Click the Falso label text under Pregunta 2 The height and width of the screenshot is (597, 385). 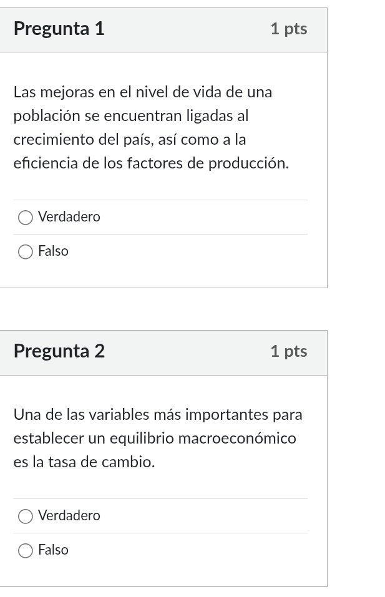coord(52,550)
